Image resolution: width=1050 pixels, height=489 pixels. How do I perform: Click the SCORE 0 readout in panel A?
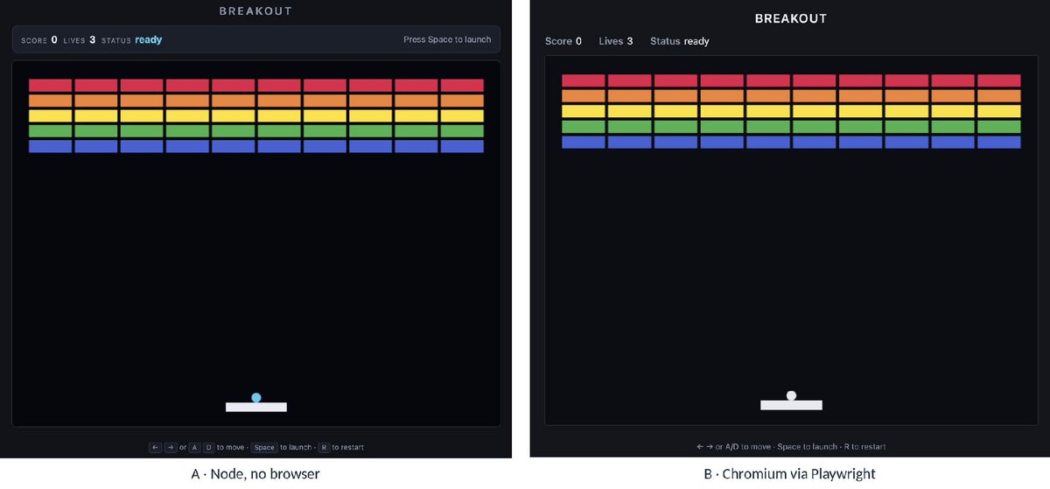pyautogui.click(x=39, y=40)
